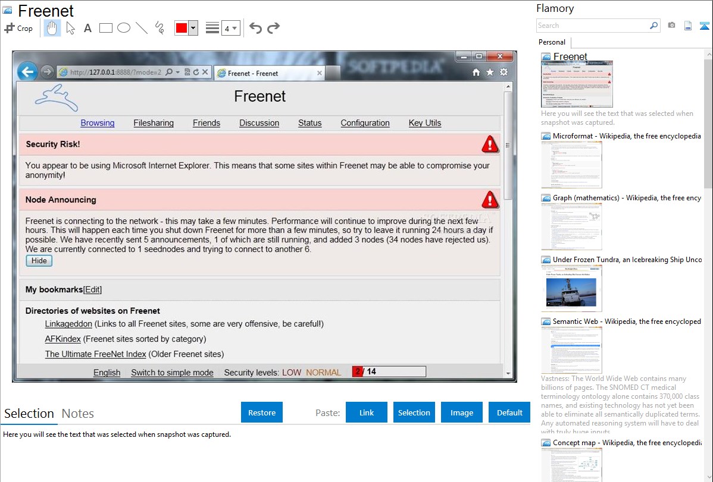The height and width of the screenshot is (482, 713).
Task: Switch to the Notes tab
Action: [78, 414]
